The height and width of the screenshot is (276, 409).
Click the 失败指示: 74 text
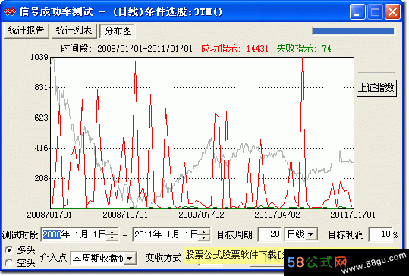coord(304,49)
